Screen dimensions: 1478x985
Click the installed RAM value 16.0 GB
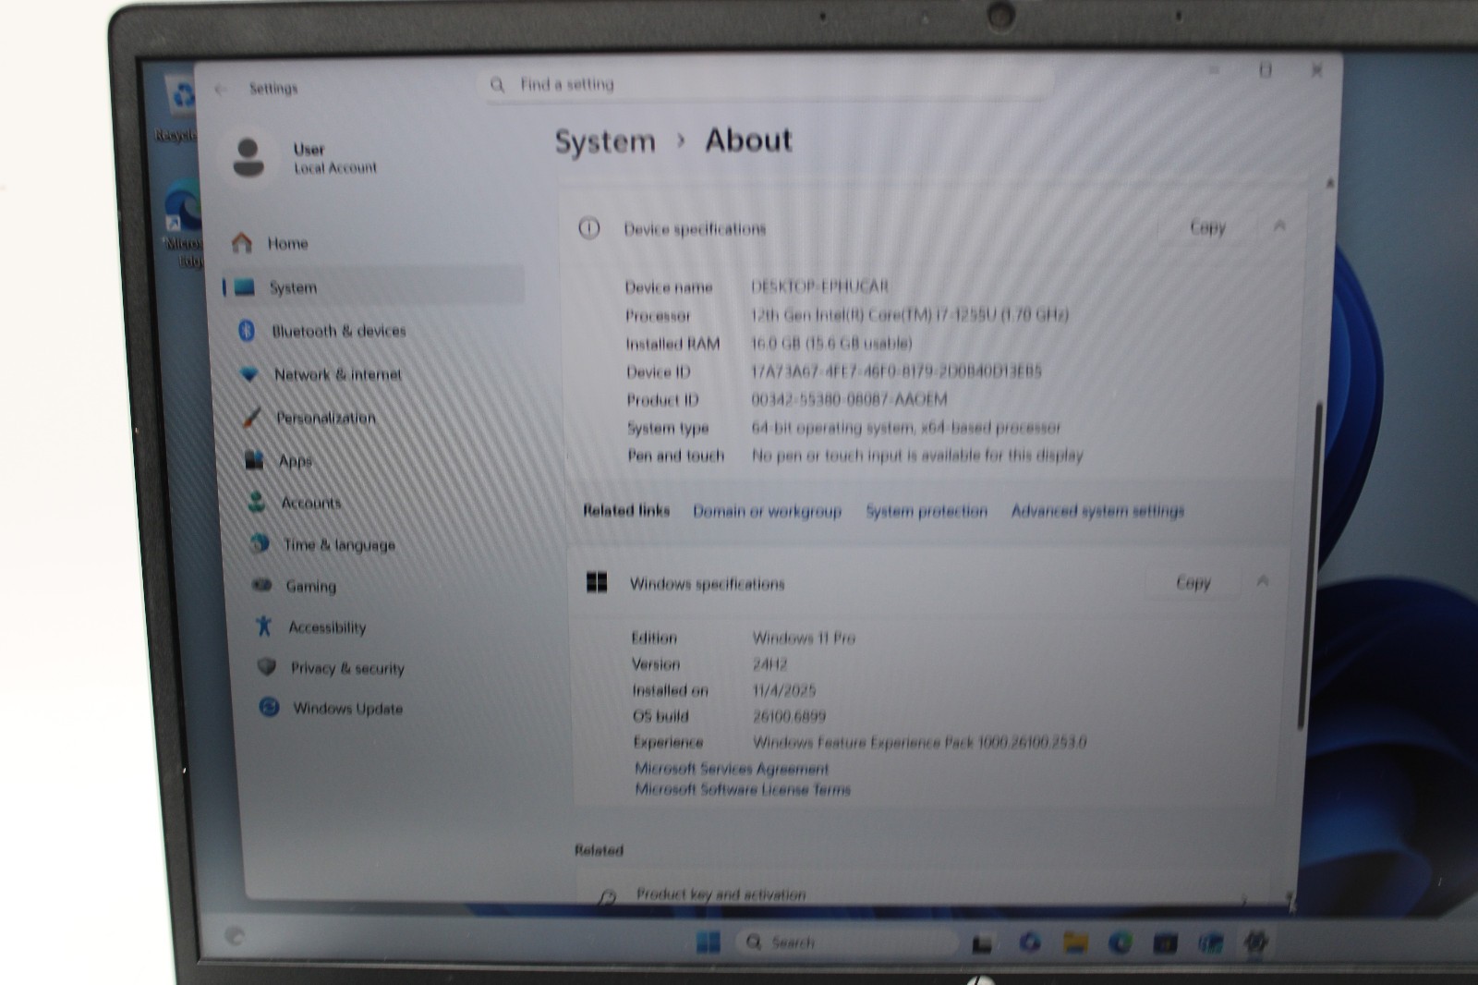coord(831,343)
